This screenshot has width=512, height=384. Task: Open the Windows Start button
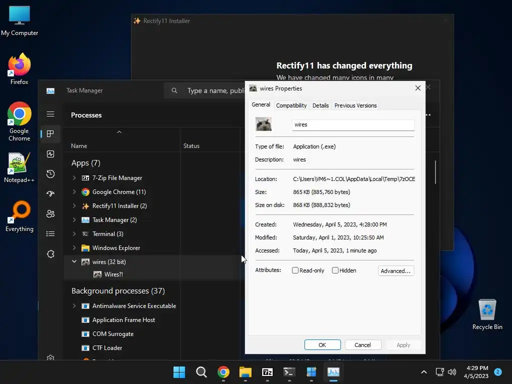click(x=179, y=372)
